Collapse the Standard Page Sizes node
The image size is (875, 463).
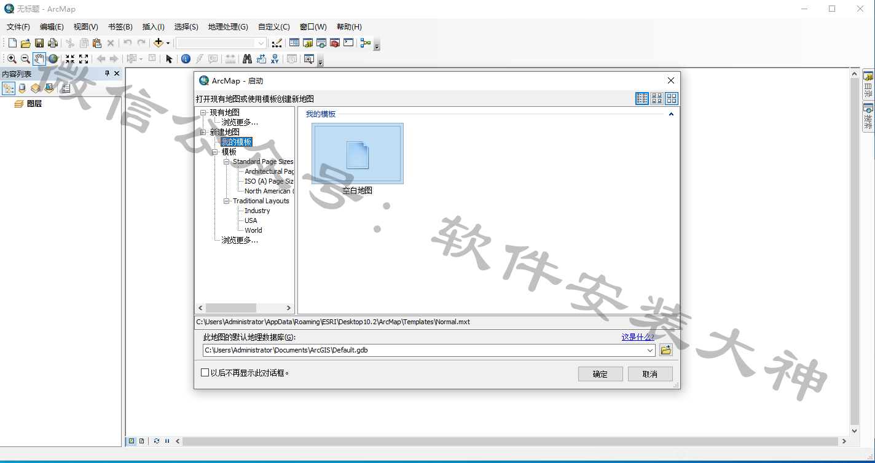[x=227, y=161]
